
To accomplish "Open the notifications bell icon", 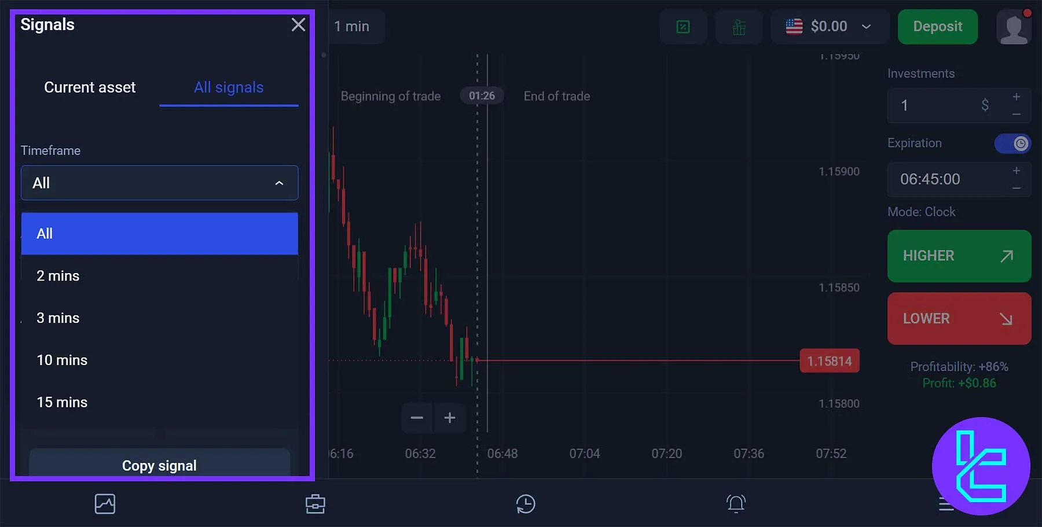I will click(x=735, y=503).
